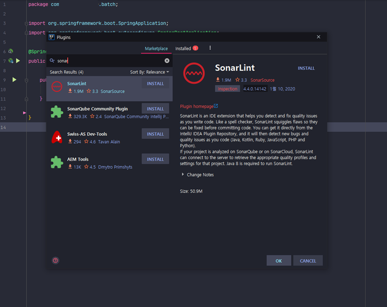
Task: Click the Installed tab update badge
Action: [195, 48]
